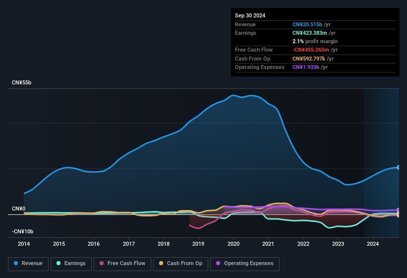Select the 2017 x-axis label
407x278 pixels.
tap(129, 244)
